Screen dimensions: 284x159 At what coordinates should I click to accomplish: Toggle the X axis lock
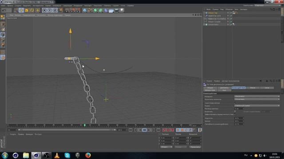point(44,10)
